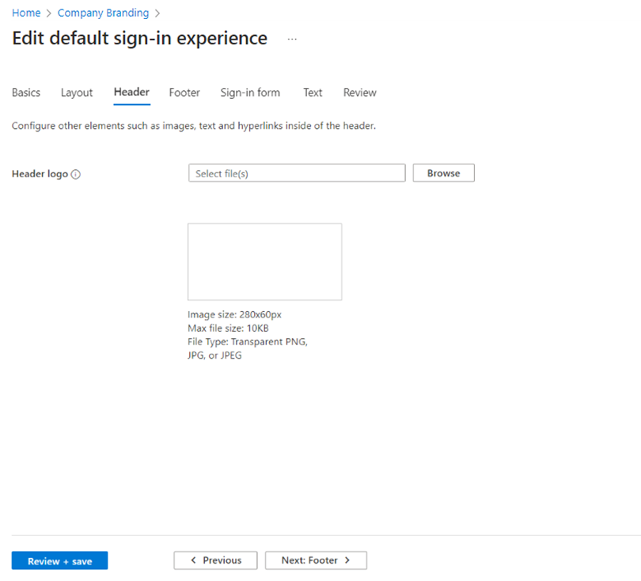
Task: Click the Previous navigation button
Action: tap(215, 560)
